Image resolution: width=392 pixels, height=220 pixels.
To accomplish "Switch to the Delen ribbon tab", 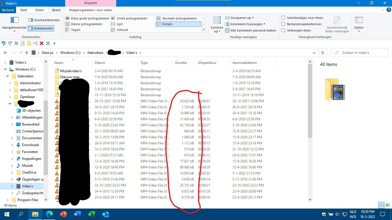I will pos(40,10).
